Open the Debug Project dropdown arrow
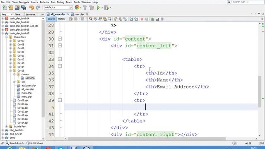 pos(111,7)
